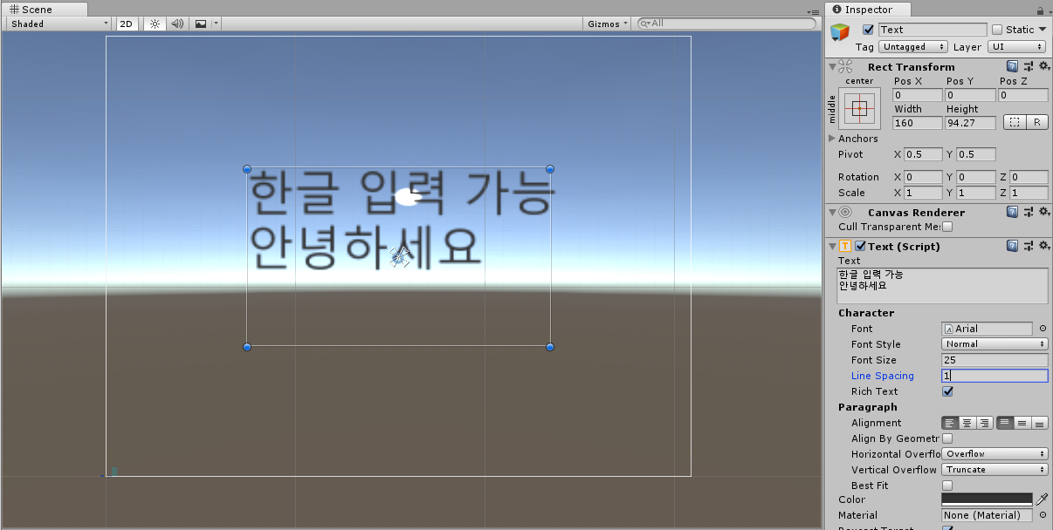Toggle scene effects image icon
Image resolution: width=1053 pixels, height=530 pixels.
(201, 24)
